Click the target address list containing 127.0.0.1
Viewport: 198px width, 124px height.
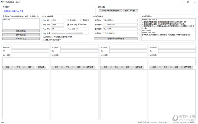(x=21, y=24)
